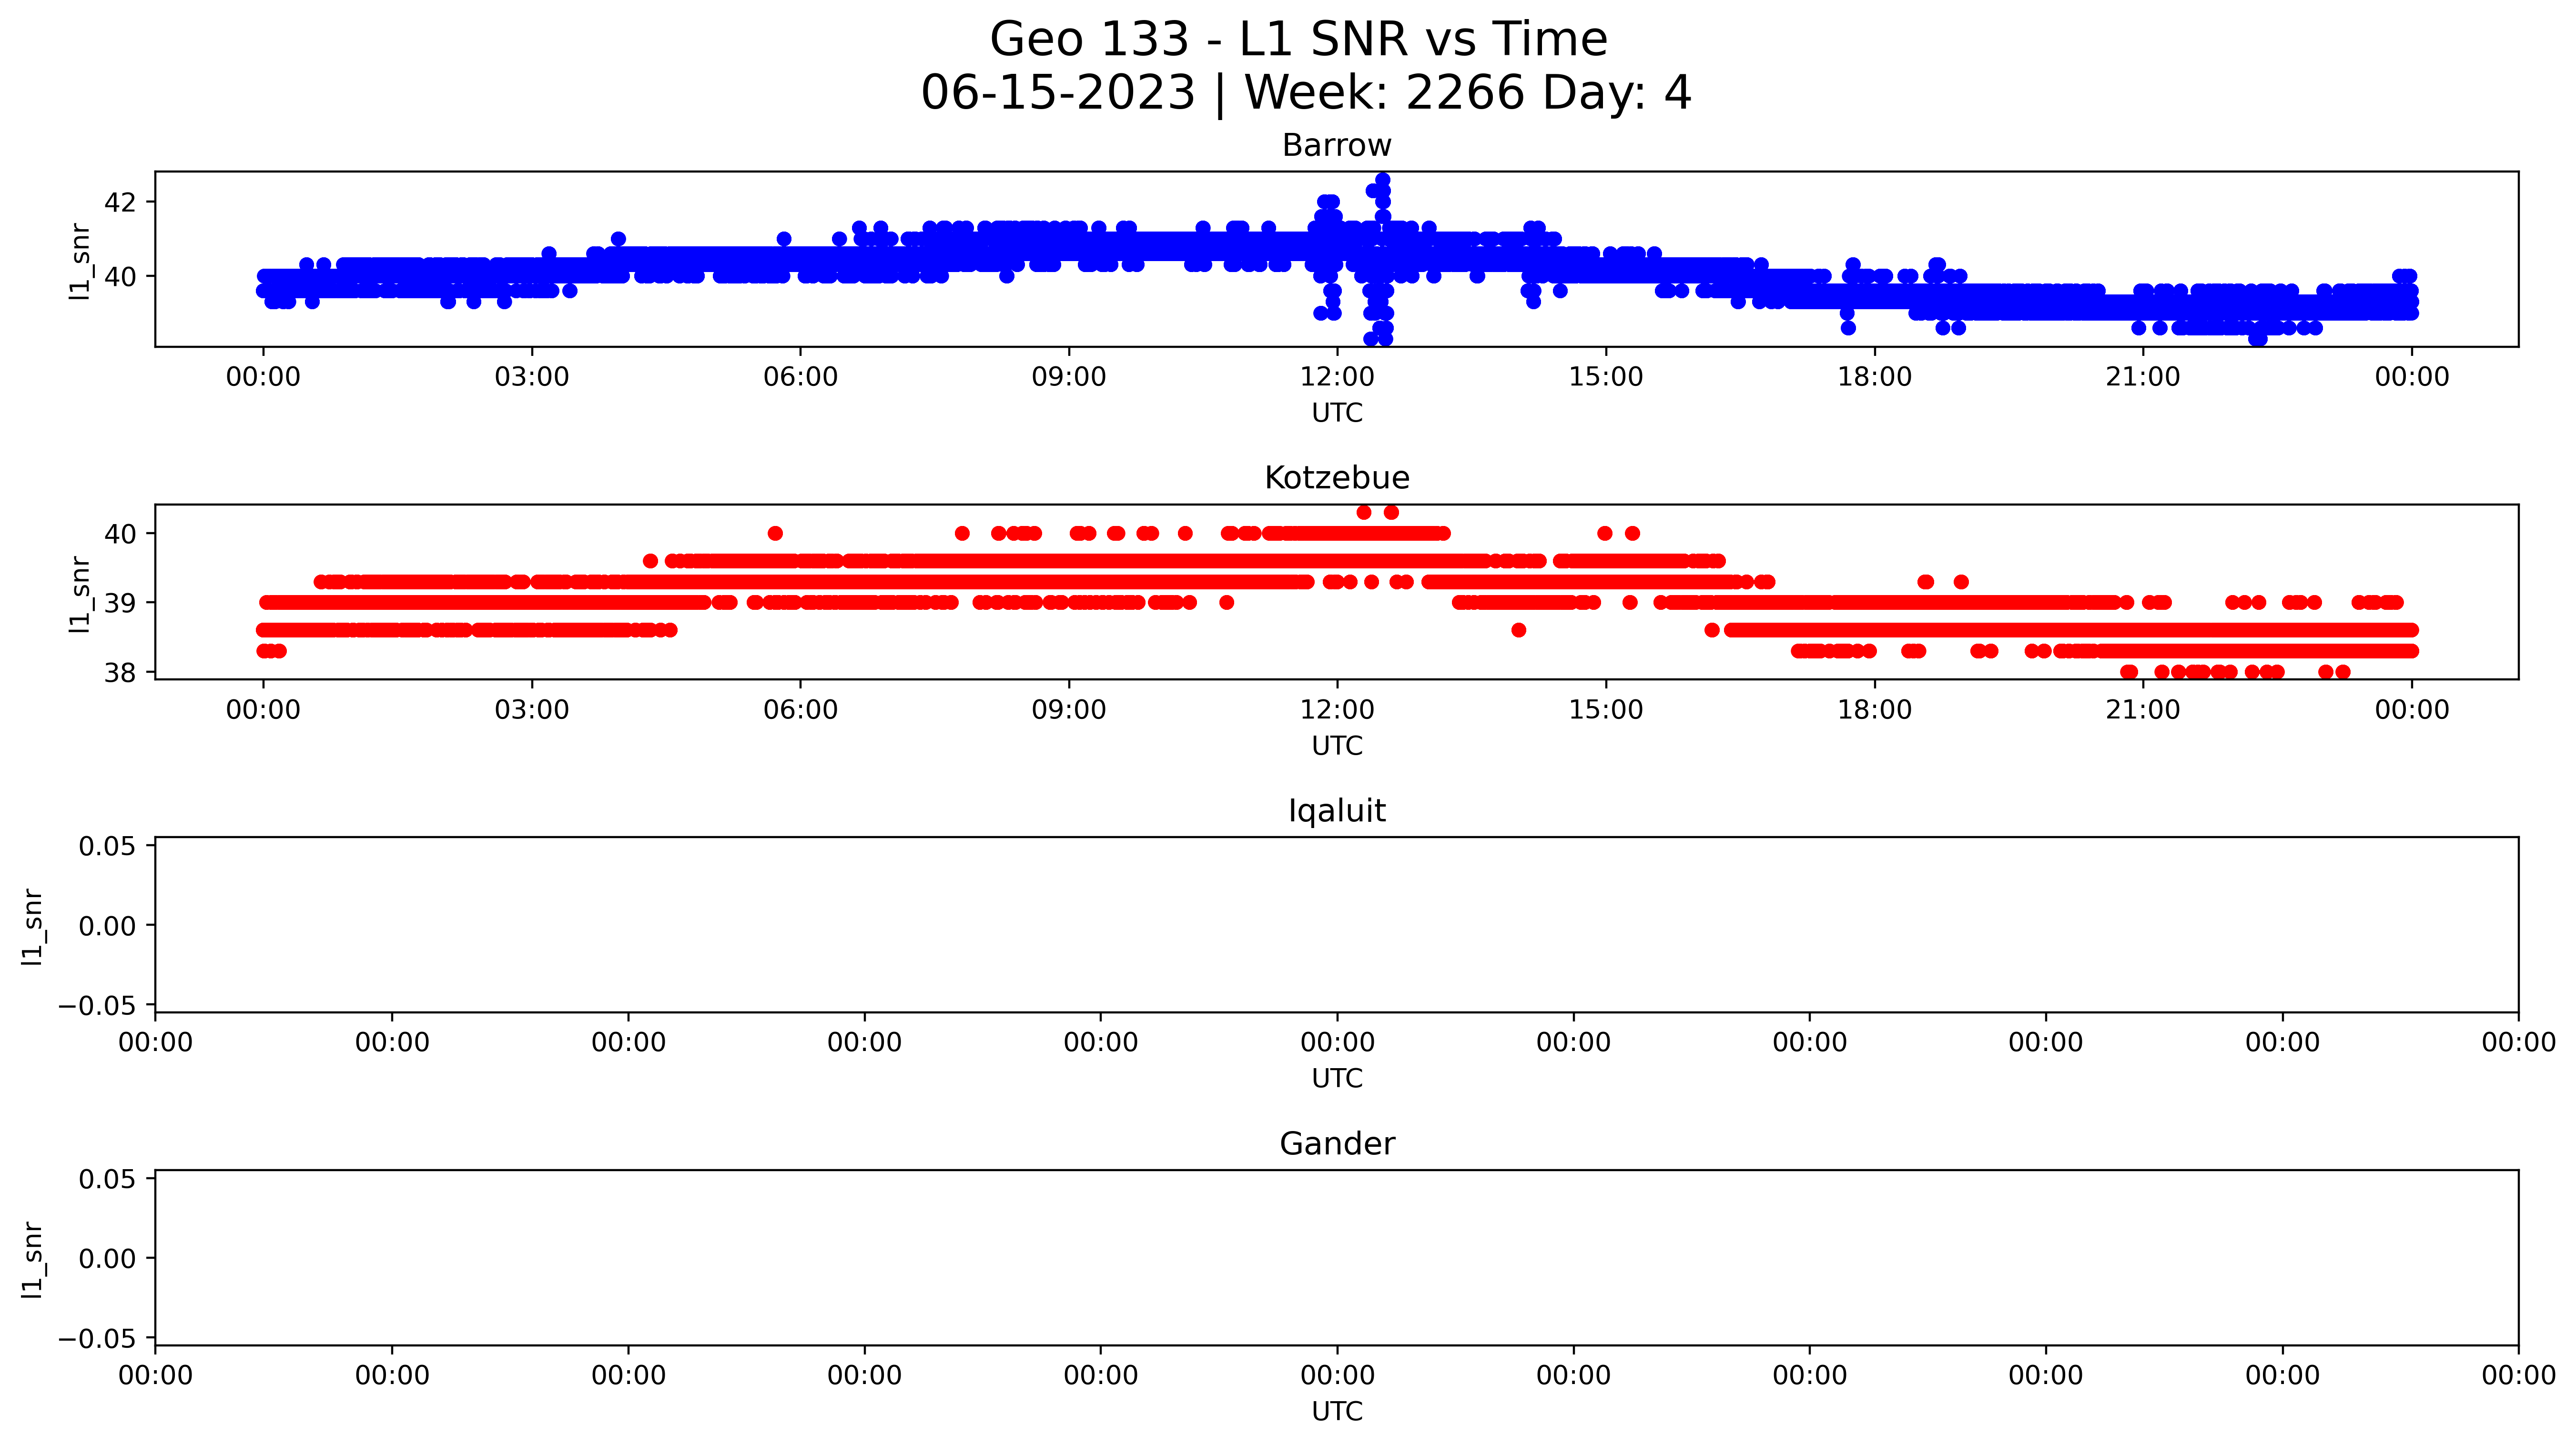Click the Kotzebue plot's '21:00' x-axis tick
2576x1445 pixels.
point(2143,710)
